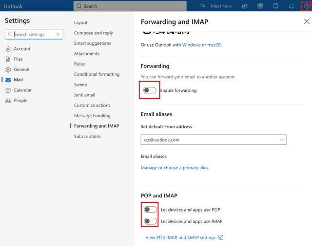Expand the default From address dropdown
The image size is (312, 246).
coord(282,140)
